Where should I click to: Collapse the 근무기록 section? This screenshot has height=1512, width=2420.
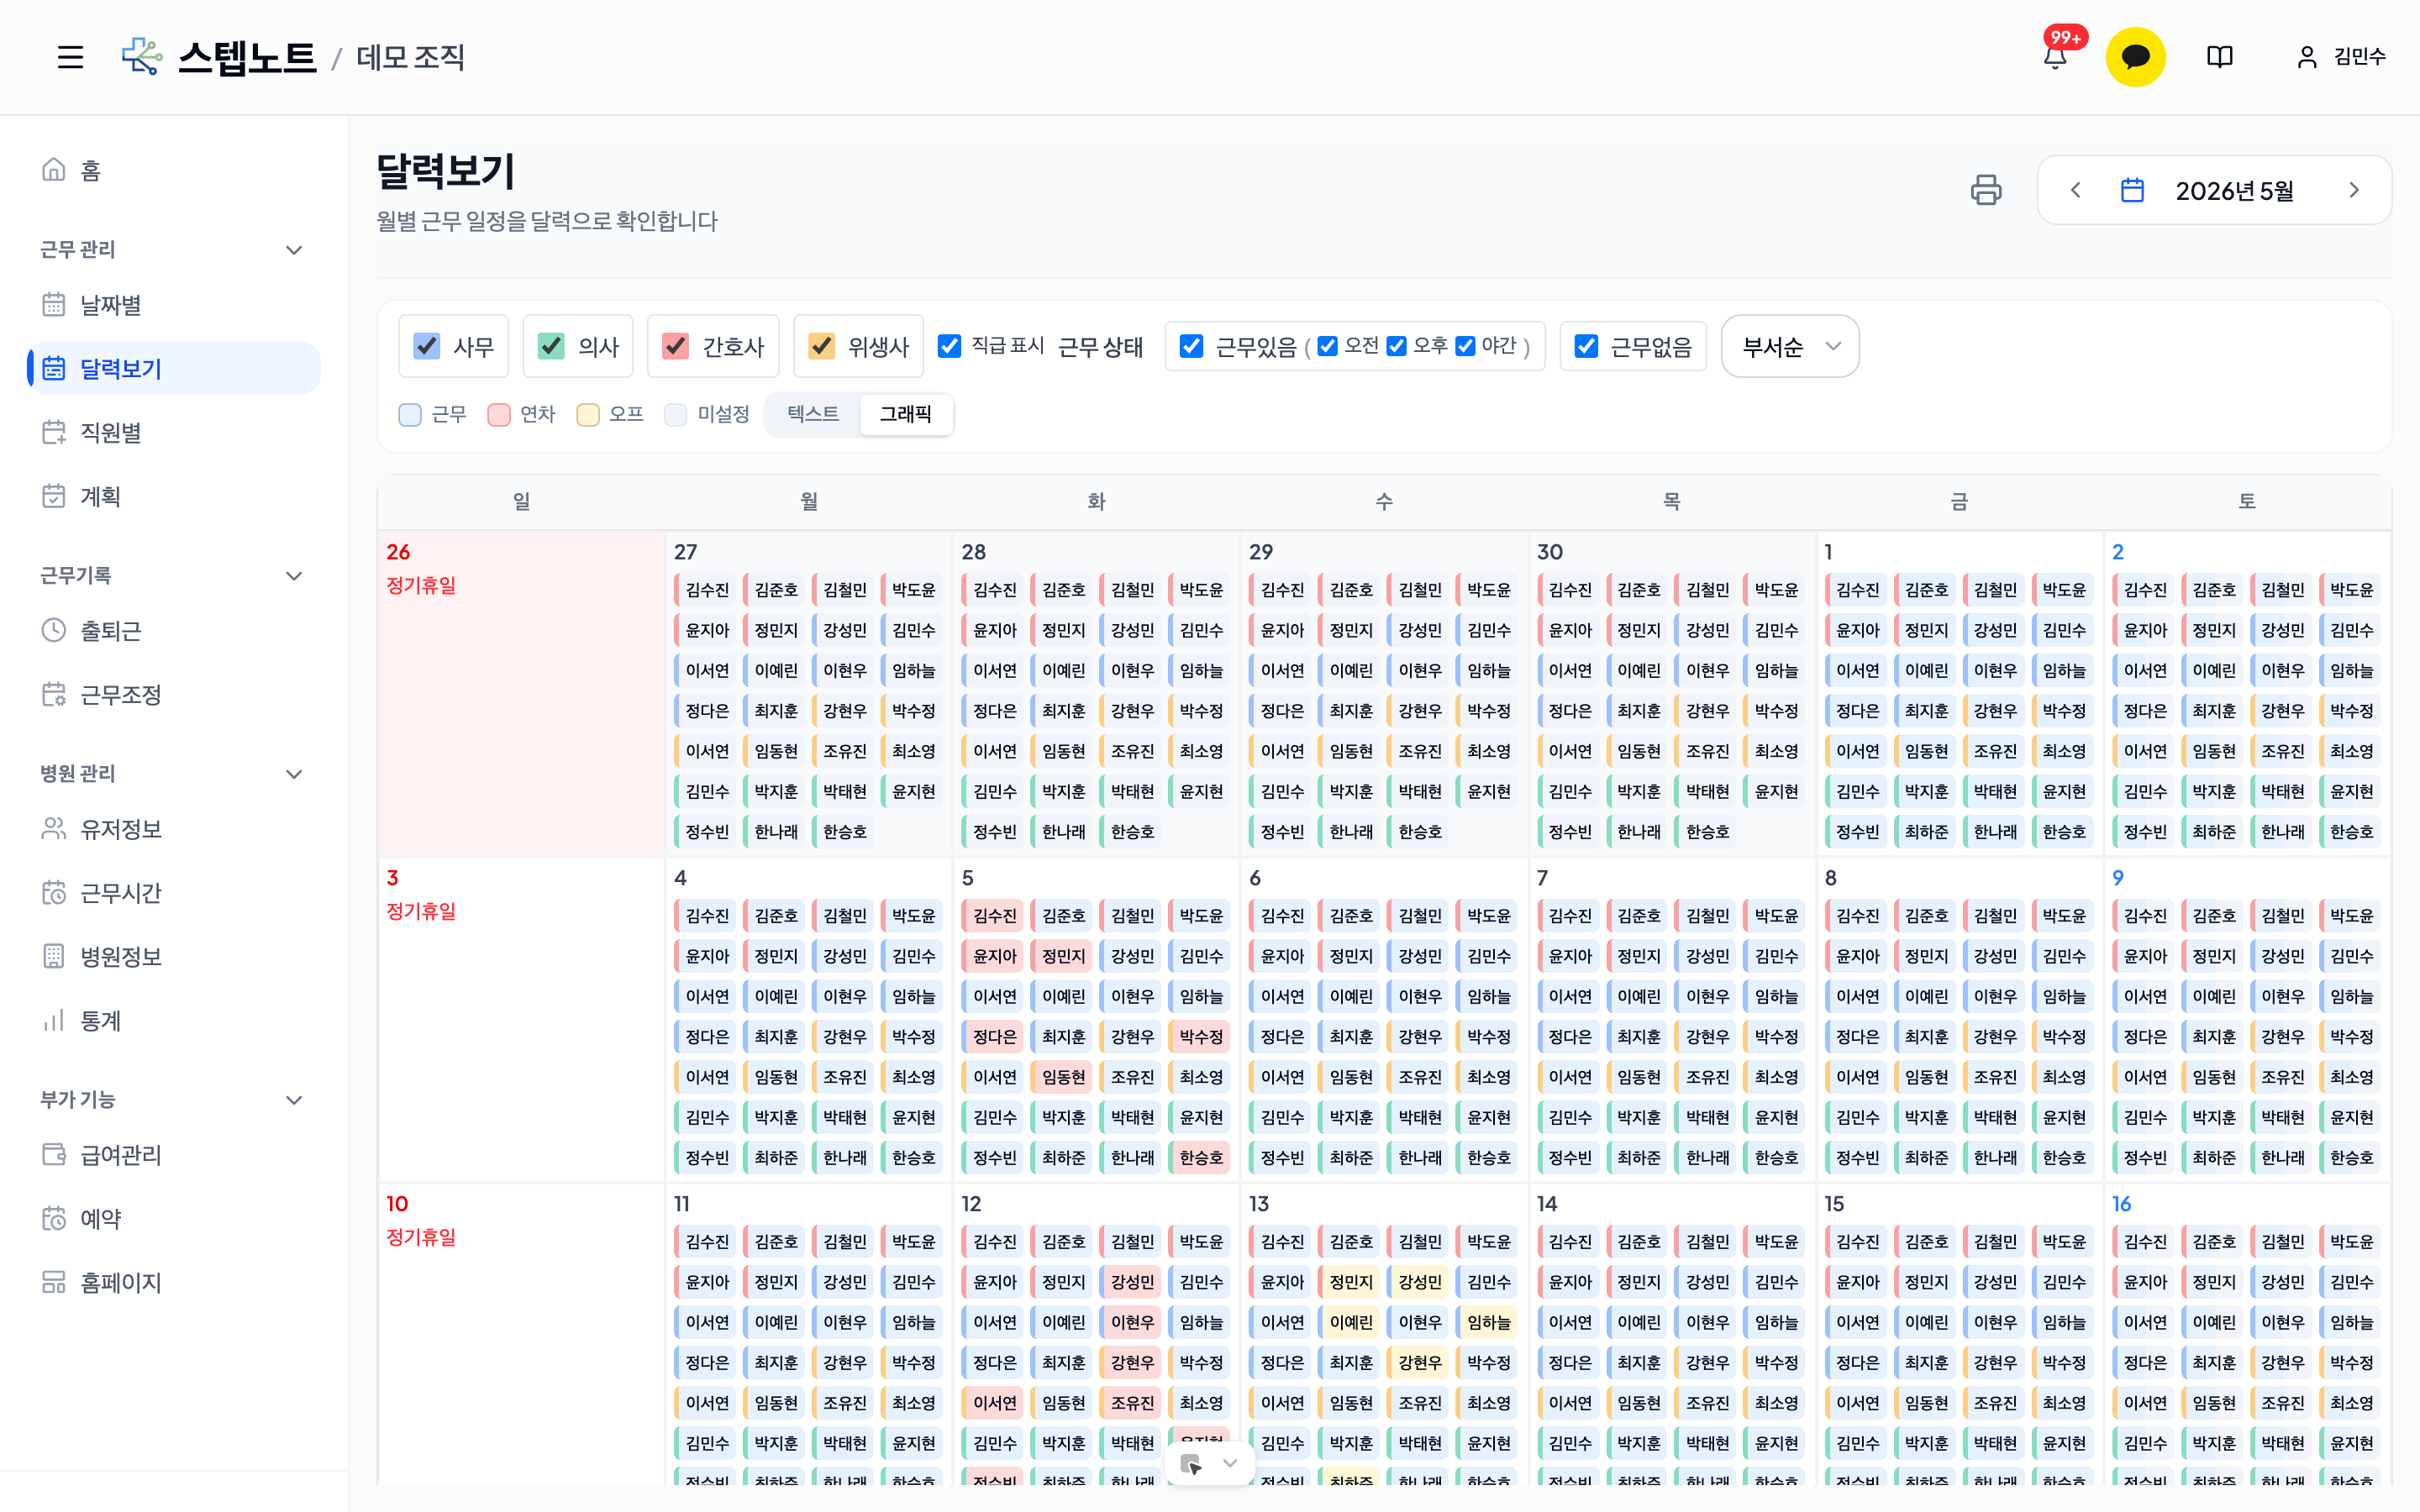click(x=294, y=575)
